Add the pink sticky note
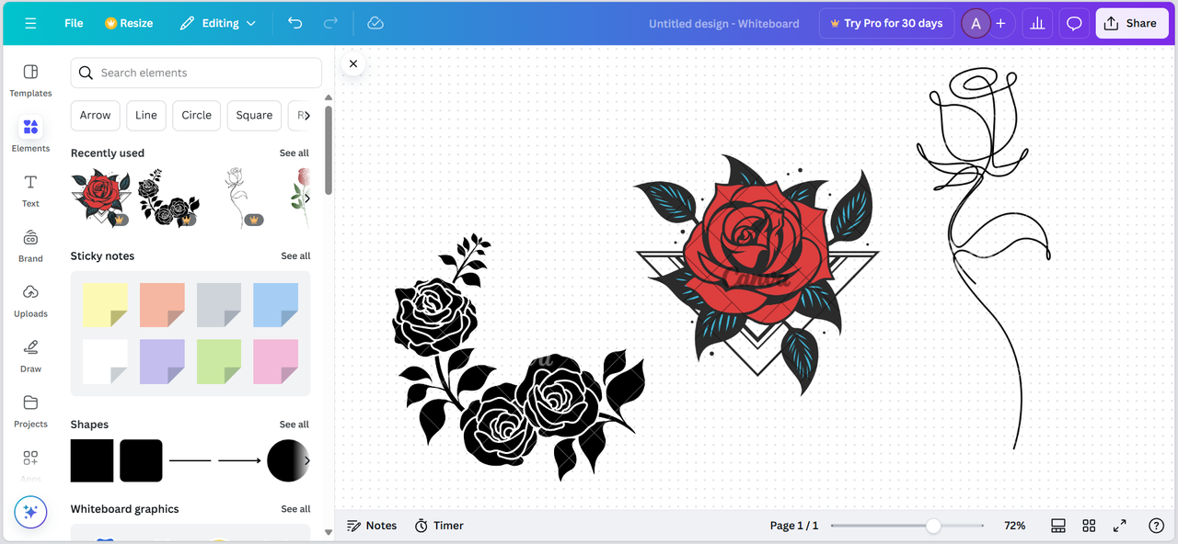This screenshot has height=544, width=1178. click(276, 362)
